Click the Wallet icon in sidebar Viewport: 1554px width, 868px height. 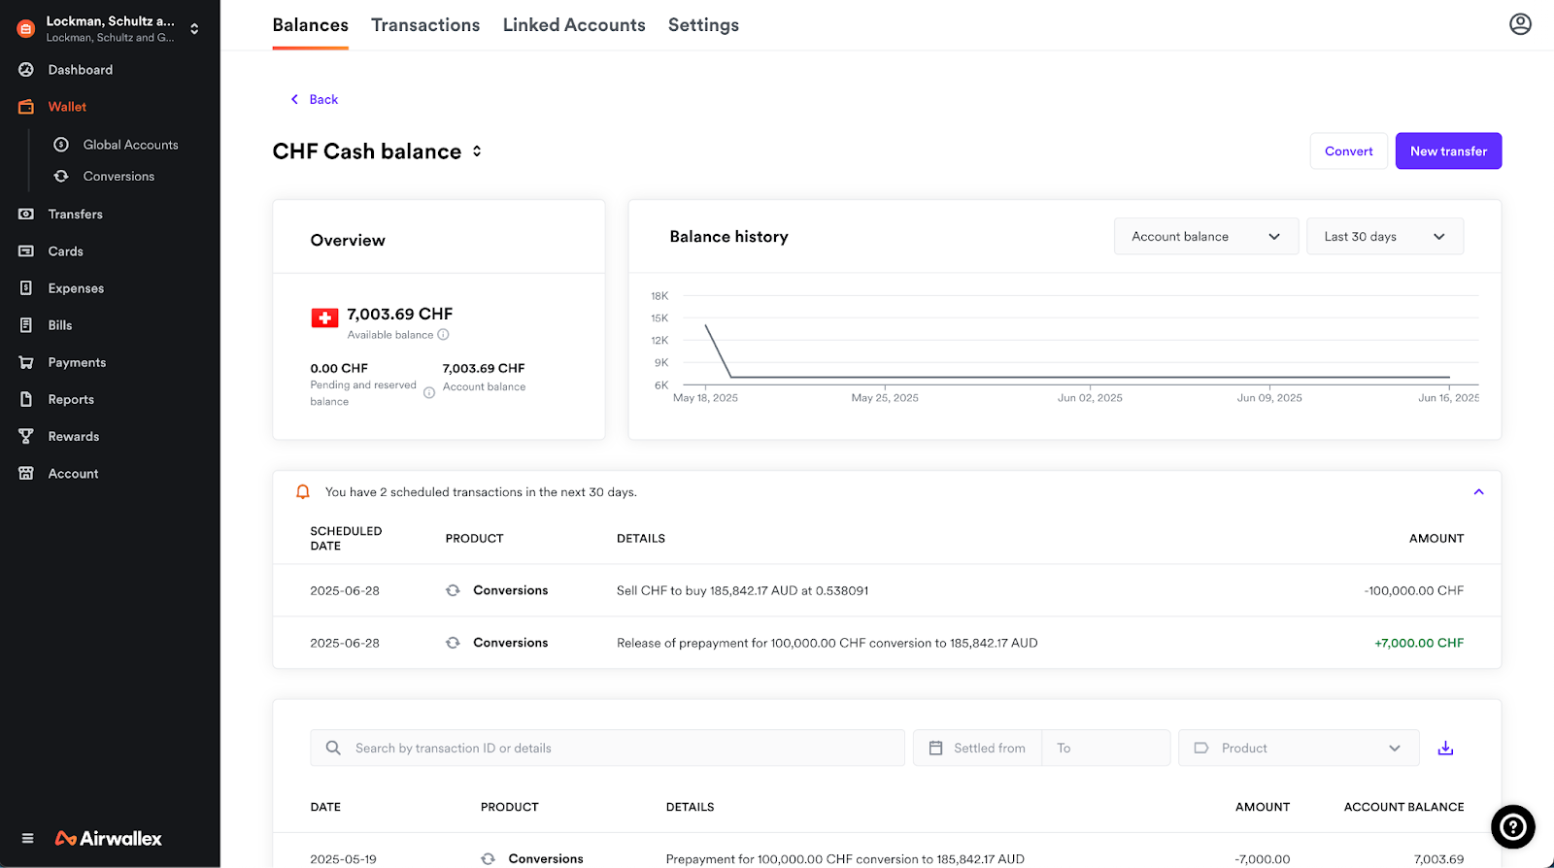[x=26, y=107]
